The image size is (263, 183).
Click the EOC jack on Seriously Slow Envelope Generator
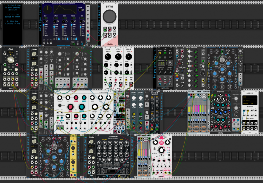82,44
